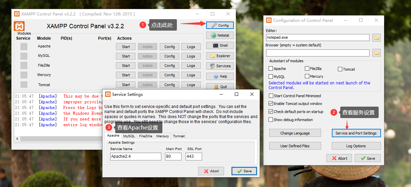Abort the Service Settings dialog

coord(211,171)
